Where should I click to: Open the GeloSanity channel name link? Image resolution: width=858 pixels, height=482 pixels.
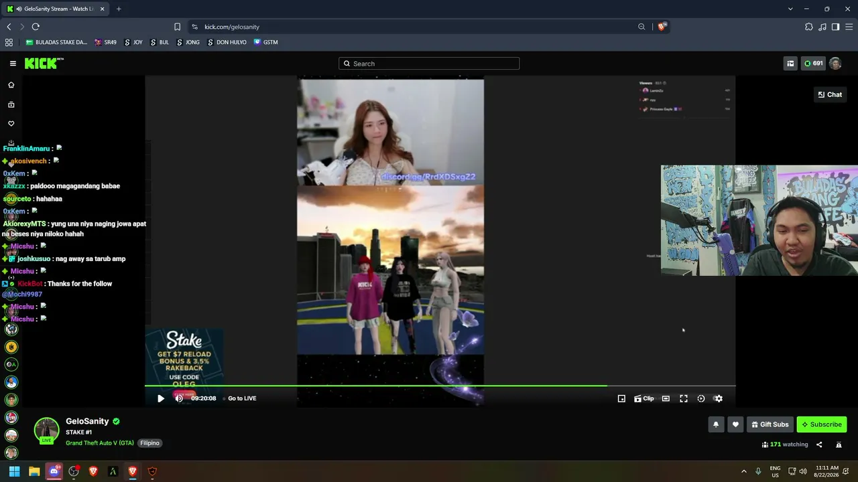pyautogui.click(x=87, y=421)
